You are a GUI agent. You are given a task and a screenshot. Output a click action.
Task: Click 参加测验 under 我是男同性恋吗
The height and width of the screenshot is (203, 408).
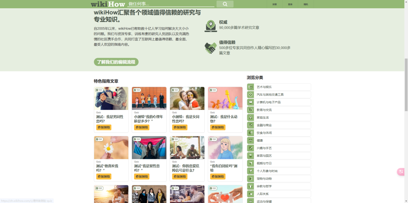104,128
